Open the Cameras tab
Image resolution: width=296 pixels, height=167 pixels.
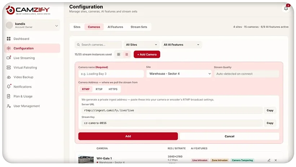click(x=94, y=27)
